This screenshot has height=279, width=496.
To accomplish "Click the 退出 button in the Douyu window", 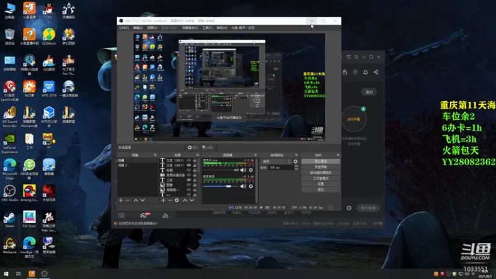I will [x=369, y=92].
